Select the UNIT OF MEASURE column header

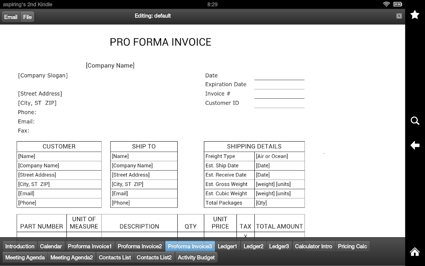click(84, 223)
